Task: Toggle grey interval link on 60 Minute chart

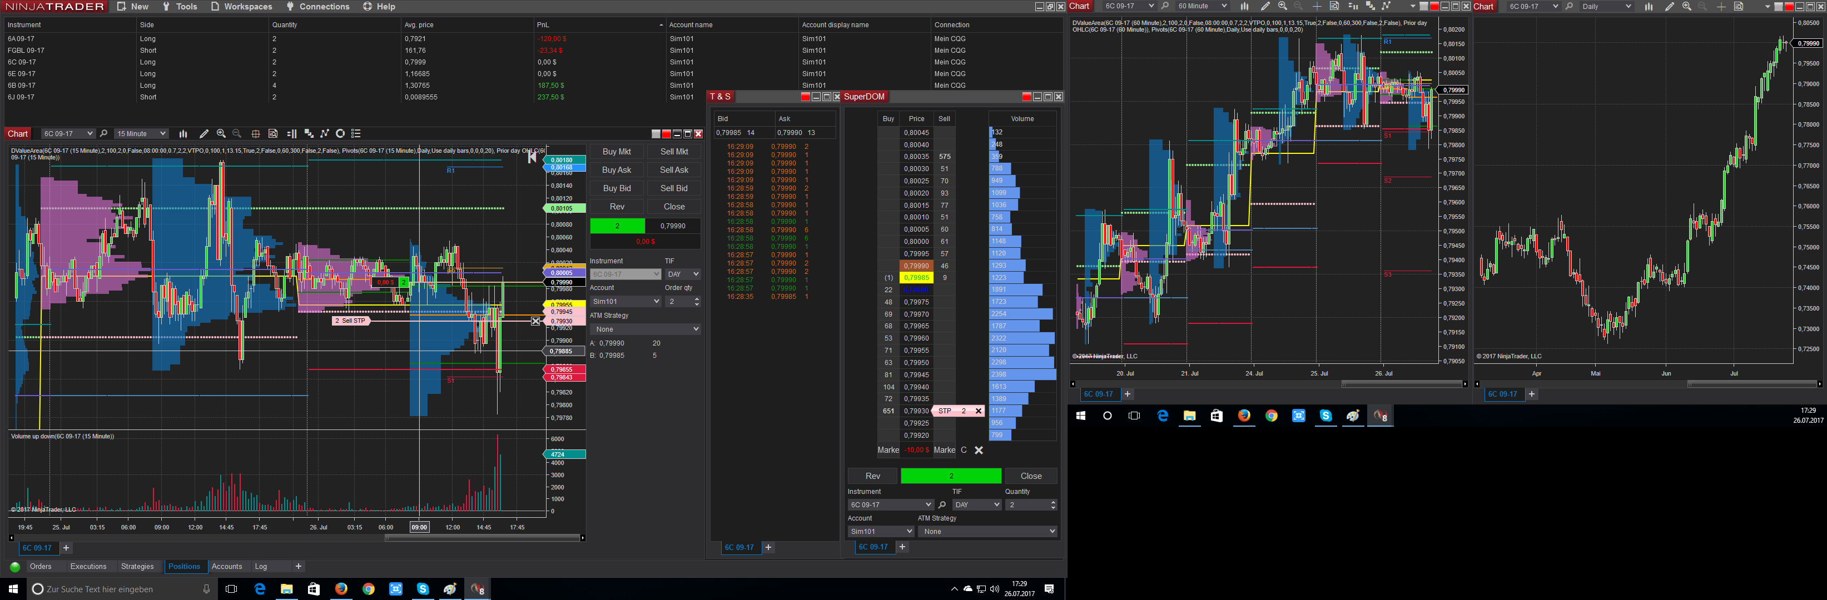Action: click(x=1423, y=6)
